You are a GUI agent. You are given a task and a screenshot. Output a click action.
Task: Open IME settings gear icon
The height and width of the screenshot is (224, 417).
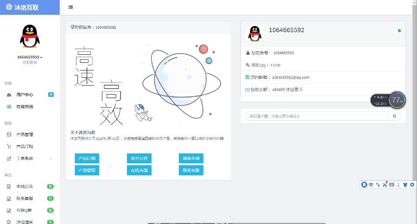(412, 185)
